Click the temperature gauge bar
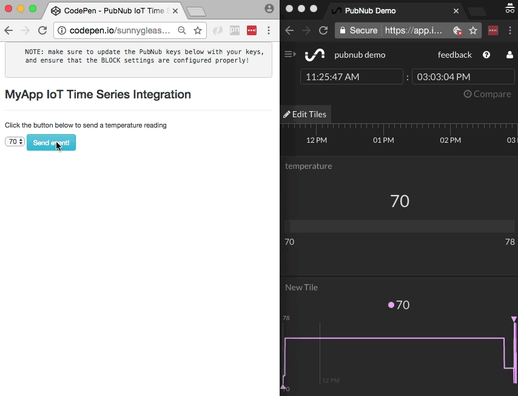The height and width of the screenshot is (396, 518). coord(400,227)
